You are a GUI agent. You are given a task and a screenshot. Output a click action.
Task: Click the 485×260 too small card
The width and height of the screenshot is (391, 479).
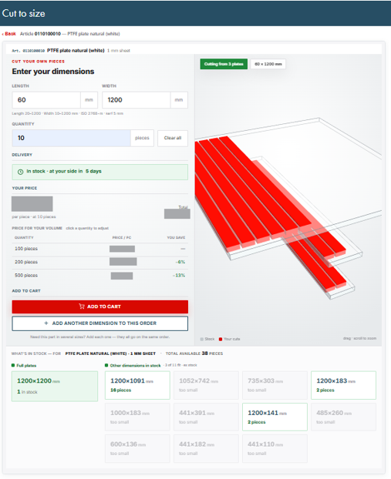point(344,417)
